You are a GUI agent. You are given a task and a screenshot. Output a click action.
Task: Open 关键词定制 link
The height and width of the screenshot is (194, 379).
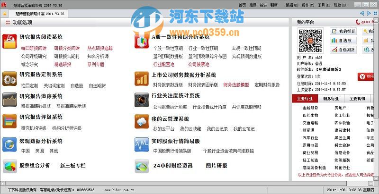(x=54, y=86)
